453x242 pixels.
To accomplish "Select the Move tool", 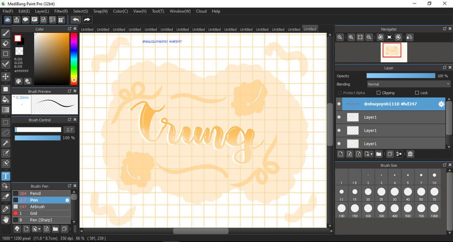I will [x=5, y=77].
